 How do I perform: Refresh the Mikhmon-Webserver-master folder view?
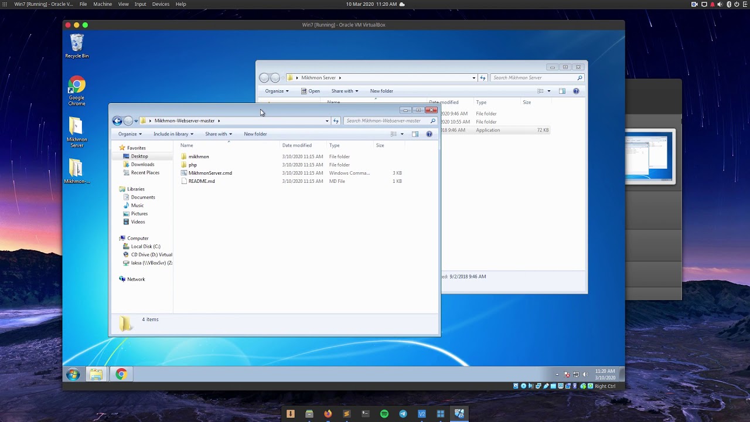pos(336,121)
